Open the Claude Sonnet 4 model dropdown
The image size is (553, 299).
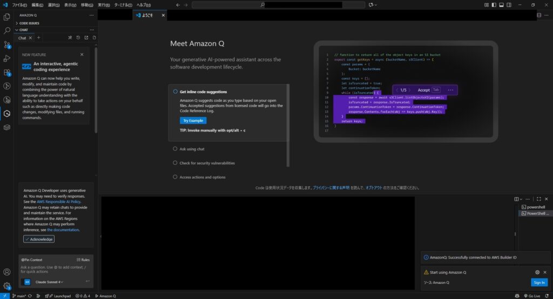coord(49,282)
